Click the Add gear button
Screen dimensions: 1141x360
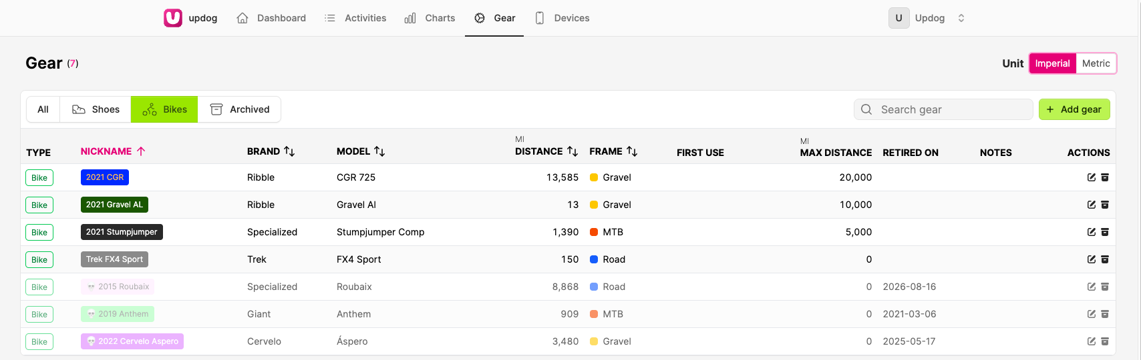[x=1074, y=109]
